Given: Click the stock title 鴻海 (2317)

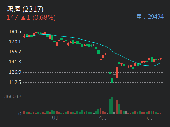Looking at the screenshot, I should click(25, 9).
